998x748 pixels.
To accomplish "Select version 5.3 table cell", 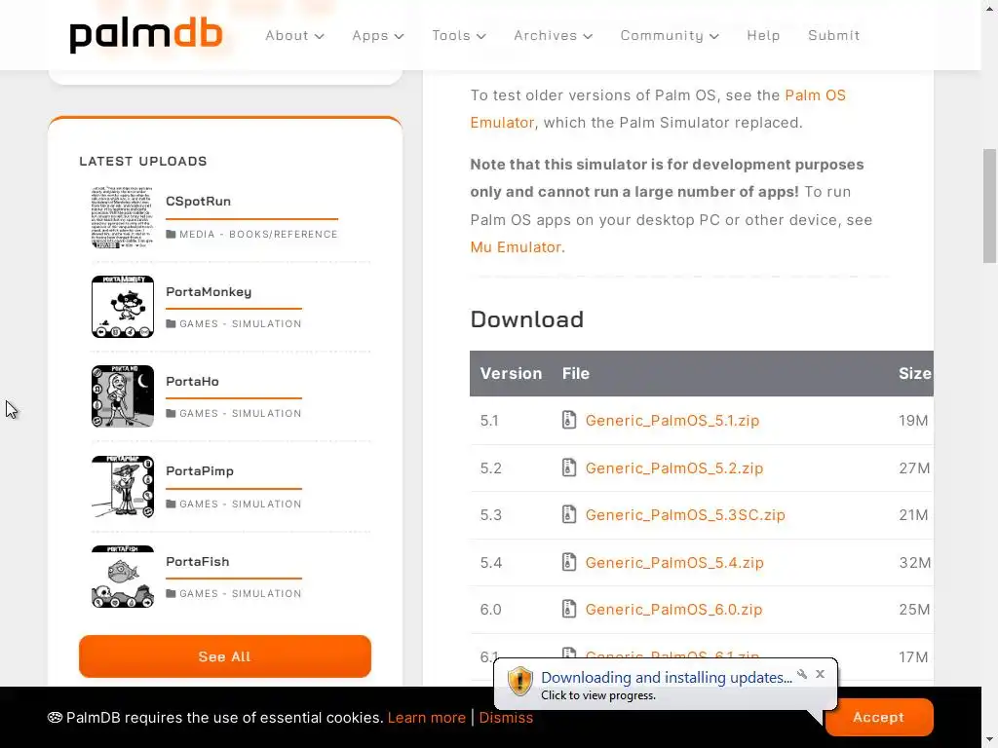I will click(491, 514).
